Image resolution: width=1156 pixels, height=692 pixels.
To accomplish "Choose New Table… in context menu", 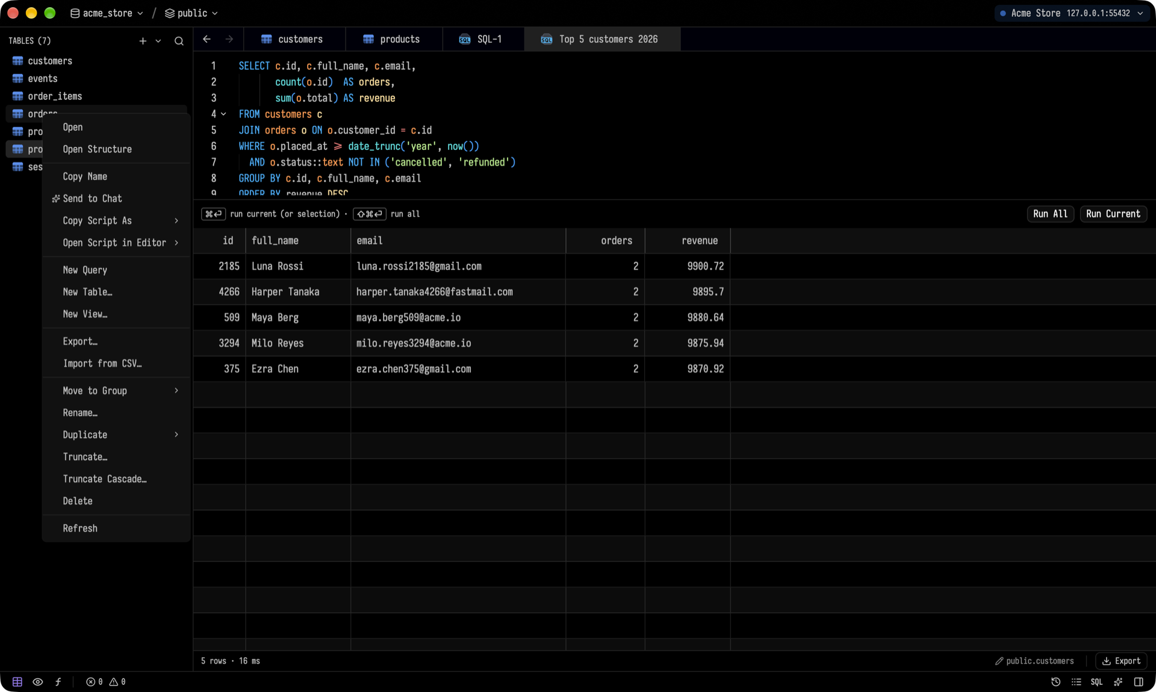I will [117, 292].
